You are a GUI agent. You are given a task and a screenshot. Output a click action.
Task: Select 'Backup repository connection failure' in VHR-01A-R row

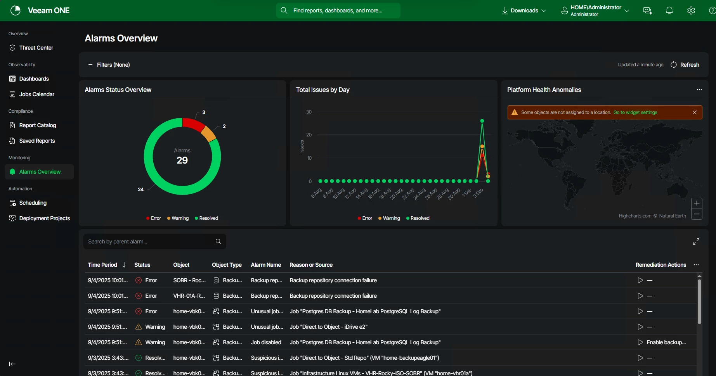333,296
